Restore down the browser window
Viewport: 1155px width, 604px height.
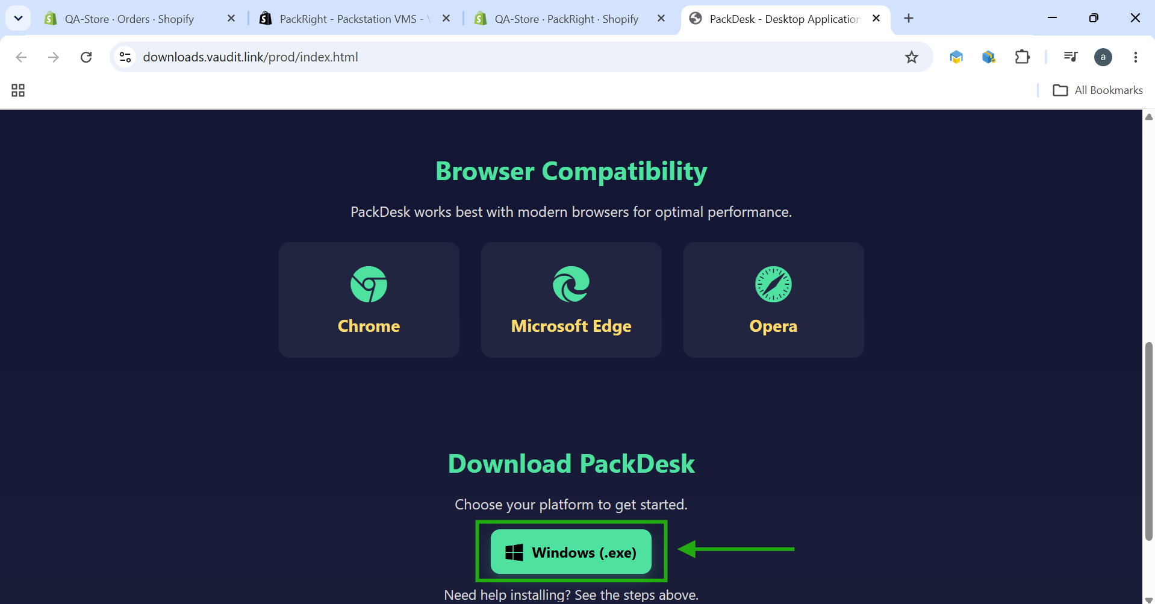(x=1094, y=18)
